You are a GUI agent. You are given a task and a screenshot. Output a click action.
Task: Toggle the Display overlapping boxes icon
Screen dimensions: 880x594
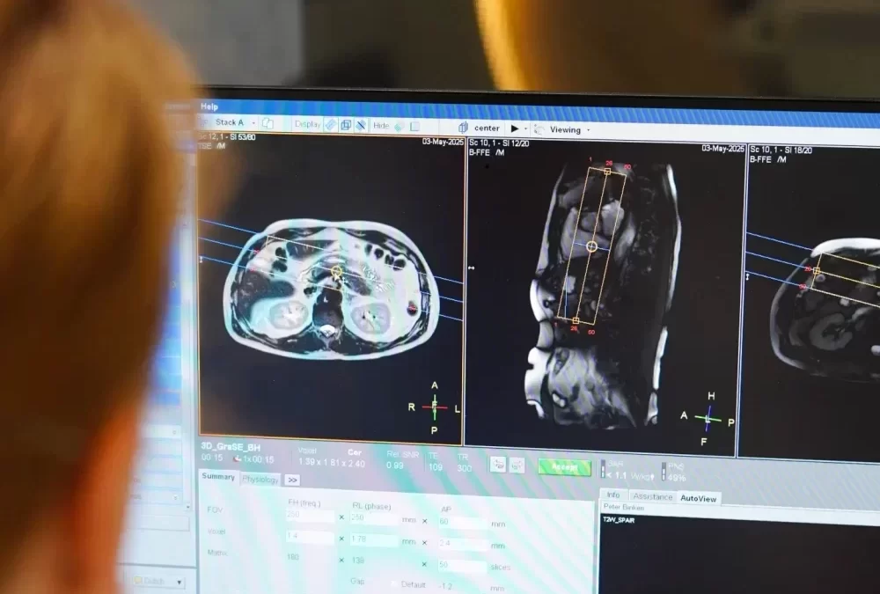(x=346, y=125)
